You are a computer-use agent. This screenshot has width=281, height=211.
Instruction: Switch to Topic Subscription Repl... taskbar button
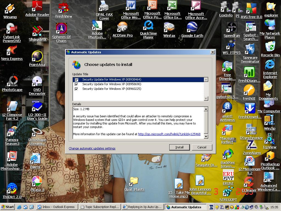pyautogui.click(x=100, y=207)
